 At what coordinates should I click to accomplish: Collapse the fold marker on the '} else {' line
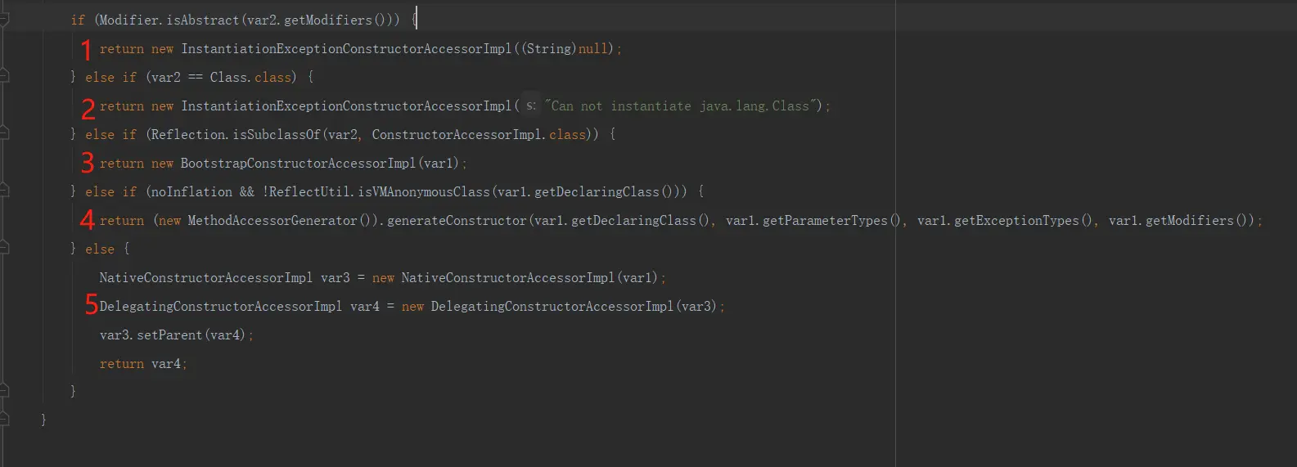pos(3,248)
